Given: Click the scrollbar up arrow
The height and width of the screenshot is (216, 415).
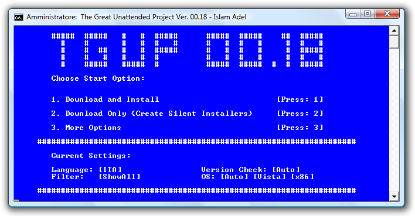Looking at the screenshot, I should [394, 30].
